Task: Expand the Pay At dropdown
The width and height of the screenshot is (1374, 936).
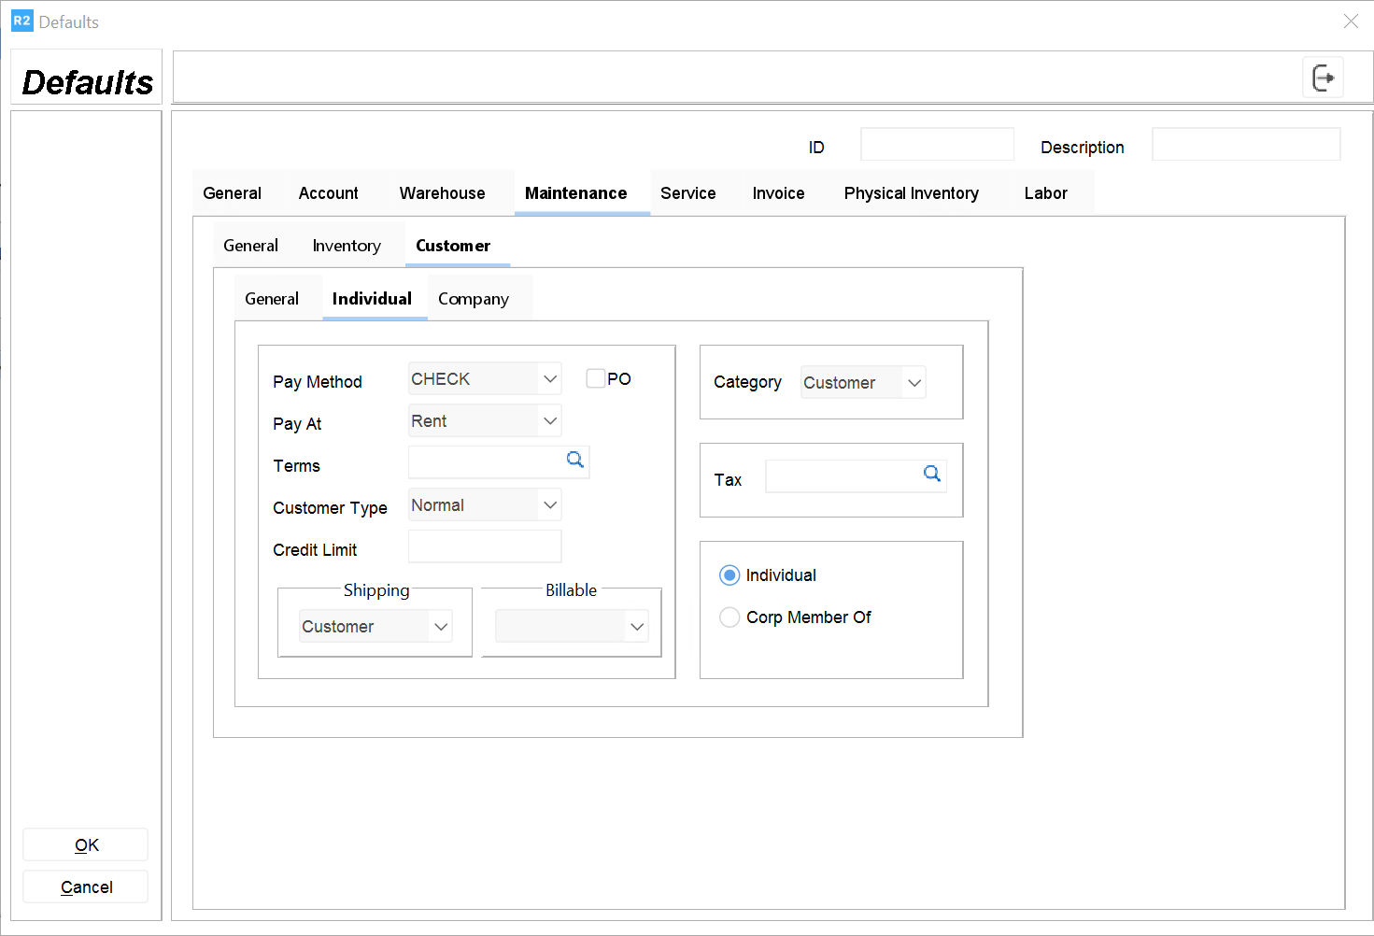Action: coord(550,421)
